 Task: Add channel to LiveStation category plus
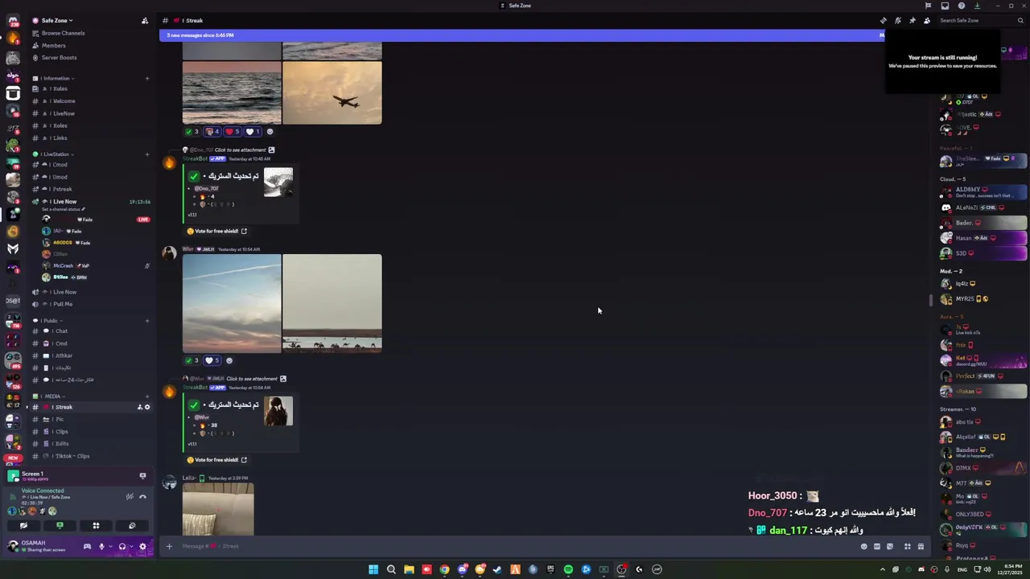pyautogui.click(x=147, y=154)
